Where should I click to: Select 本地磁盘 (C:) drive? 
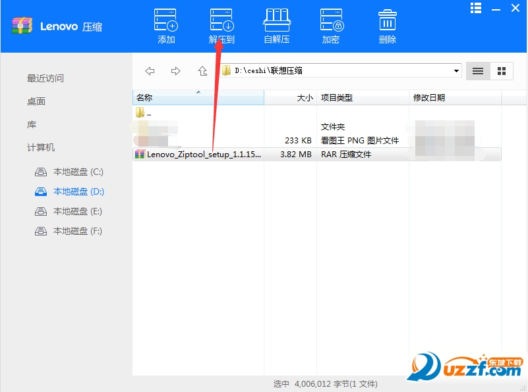68,172
